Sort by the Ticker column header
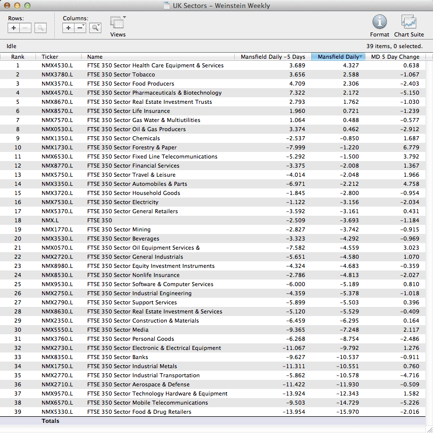The image size is (433, 433). pyautogui.click(x=50, y=57)
